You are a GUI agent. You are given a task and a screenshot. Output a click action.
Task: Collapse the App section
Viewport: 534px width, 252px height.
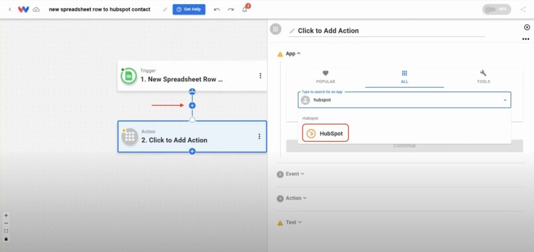[293, 53]
